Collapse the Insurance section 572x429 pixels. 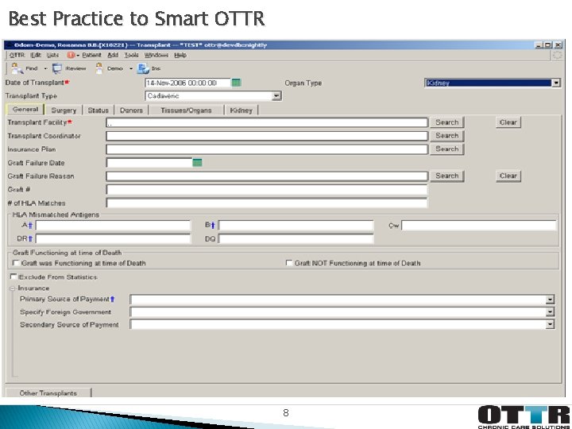pos(13,288)
